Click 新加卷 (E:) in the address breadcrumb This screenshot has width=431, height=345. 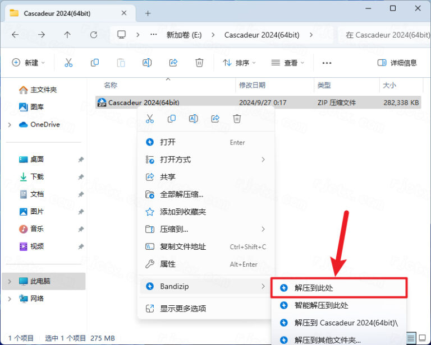tap(184, 35)
